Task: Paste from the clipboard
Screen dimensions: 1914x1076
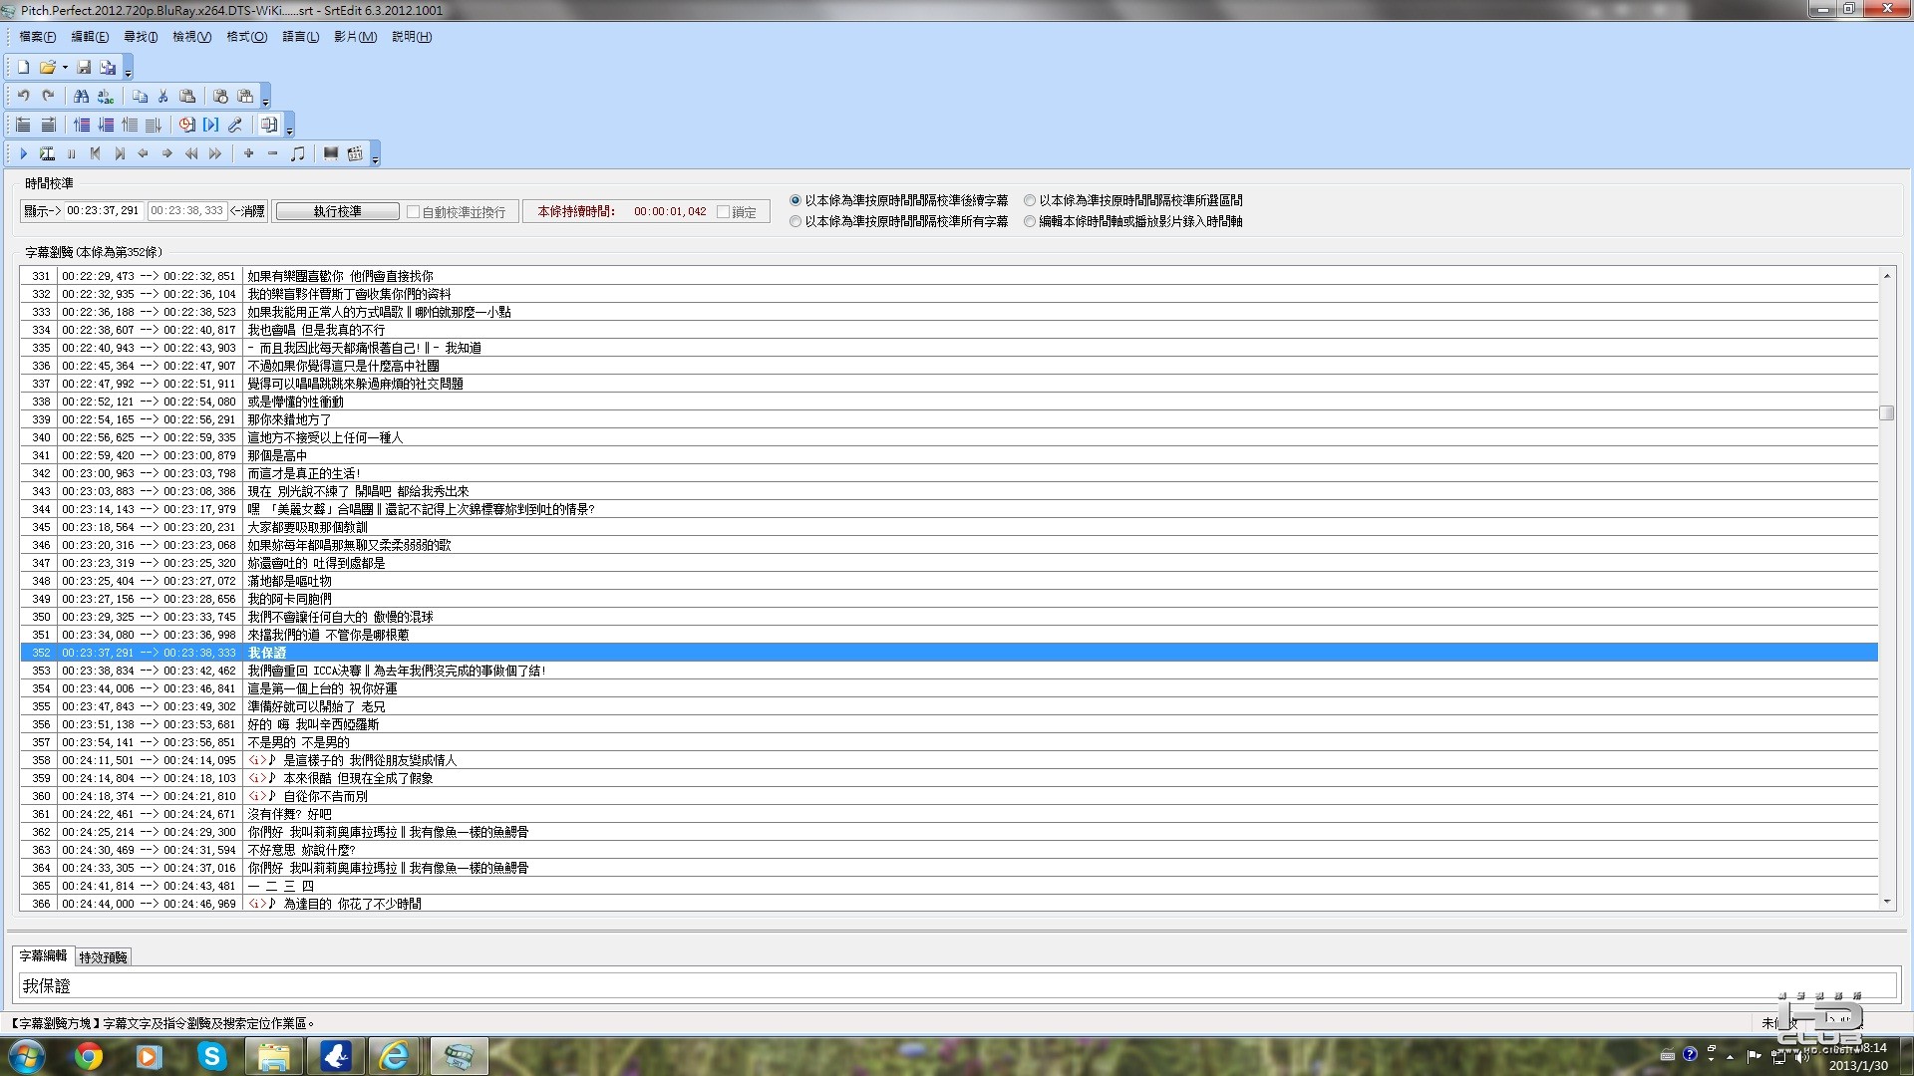Action: [187, 96]
